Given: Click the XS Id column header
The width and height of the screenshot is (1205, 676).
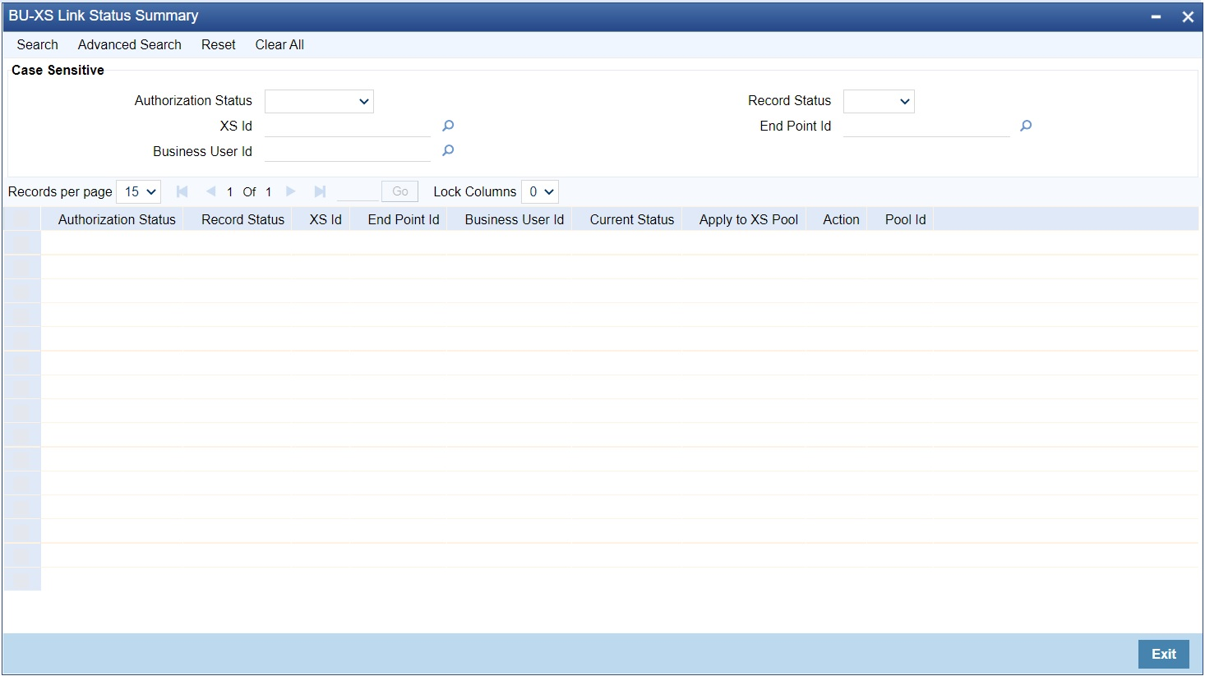Looking at the screenshot, I should [325, 219].
